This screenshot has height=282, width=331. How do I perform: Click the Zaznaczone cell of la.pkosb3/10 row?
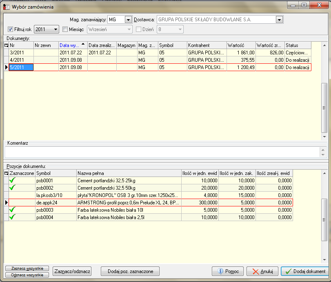[22, 195]
